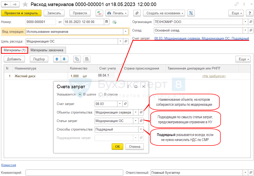Click the 'Провести и закрыть' button
The image size is (254, 176).
click(21, 13)
